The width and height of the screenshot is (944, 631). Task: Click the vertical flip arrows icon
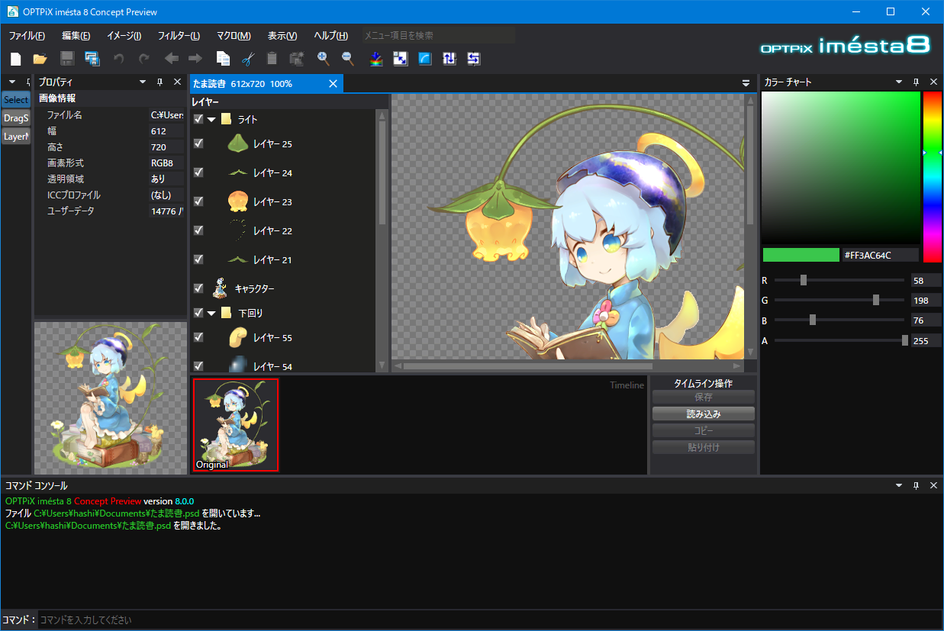(x=449, y=59)
